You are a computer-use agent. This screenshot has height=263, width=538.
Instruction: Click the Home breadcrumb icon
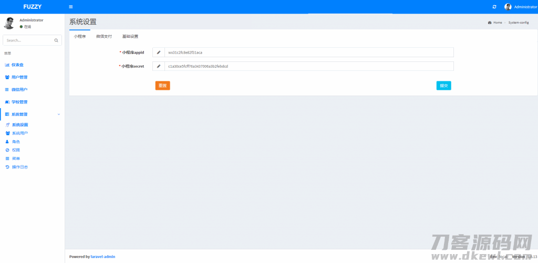coord(490,23)
